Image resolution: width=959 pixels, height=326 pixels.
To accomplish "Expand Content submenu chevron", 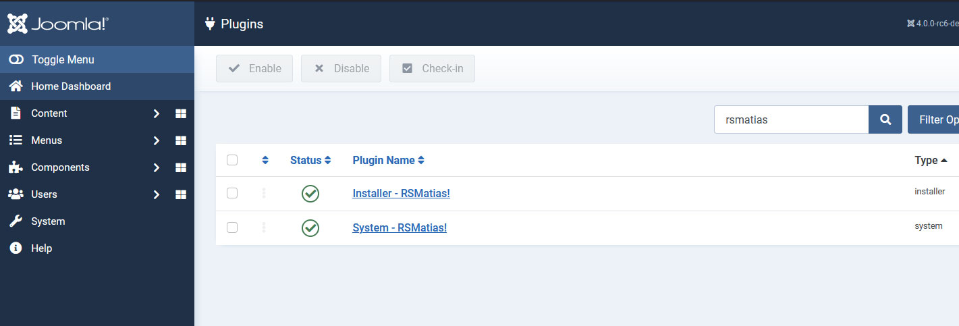I will tap(156, 113).
